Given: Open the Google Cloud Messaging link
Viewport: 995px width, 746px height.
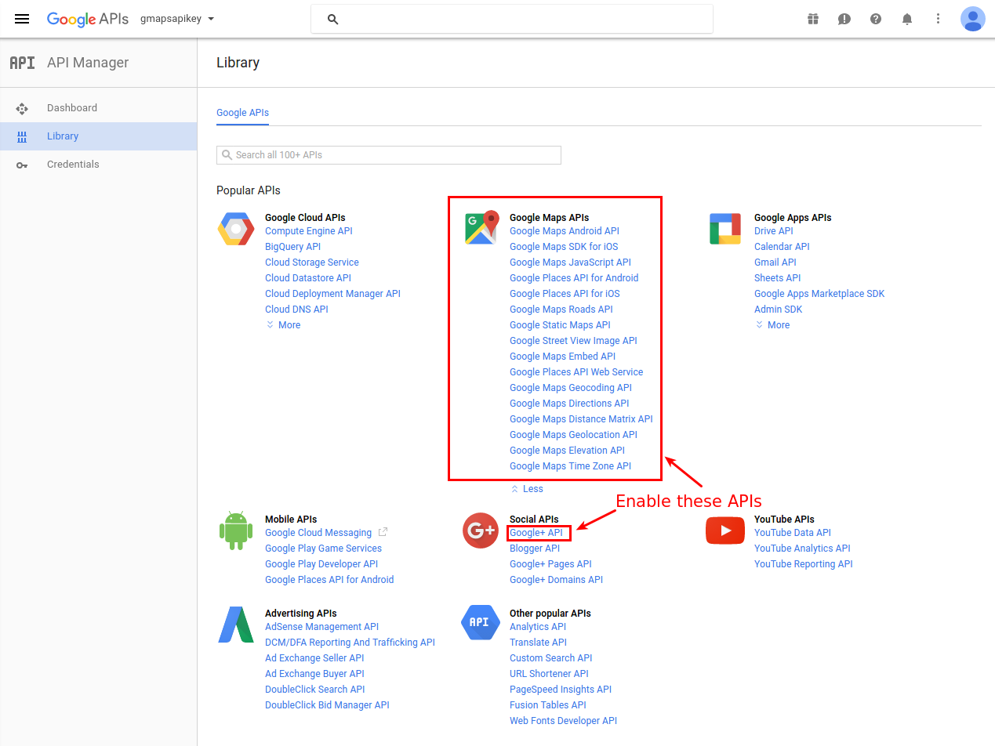Looking at the screenshot, I should tap(318, 533).
